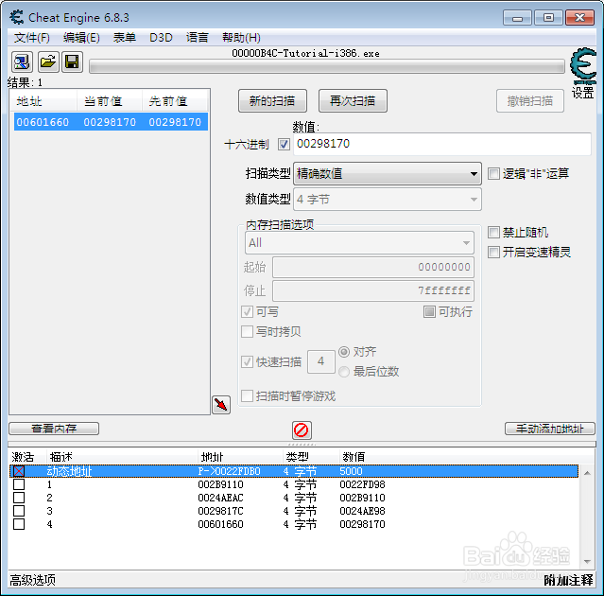Screen dimensions: 604x596
Task: Click address 0029817C in entry 3
Action: (x=221, y=511)
